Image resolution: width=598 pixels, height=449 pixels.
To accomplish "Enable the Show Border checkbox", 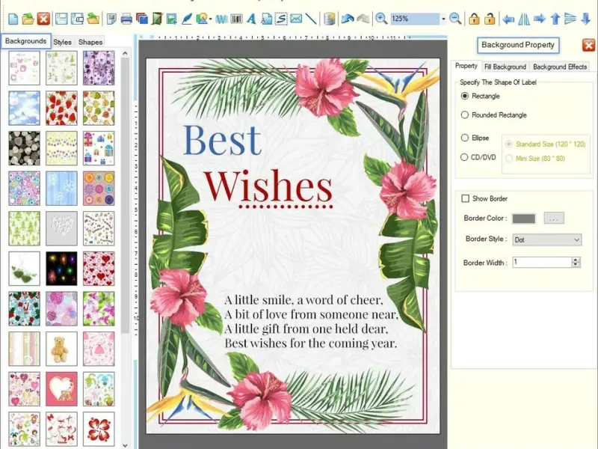I will point(465,198).
